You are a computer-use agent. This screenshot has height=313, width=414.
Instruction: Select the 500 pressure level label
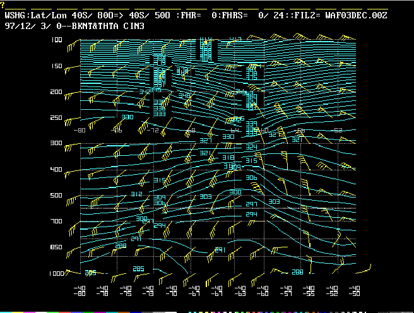click(56, 195)
